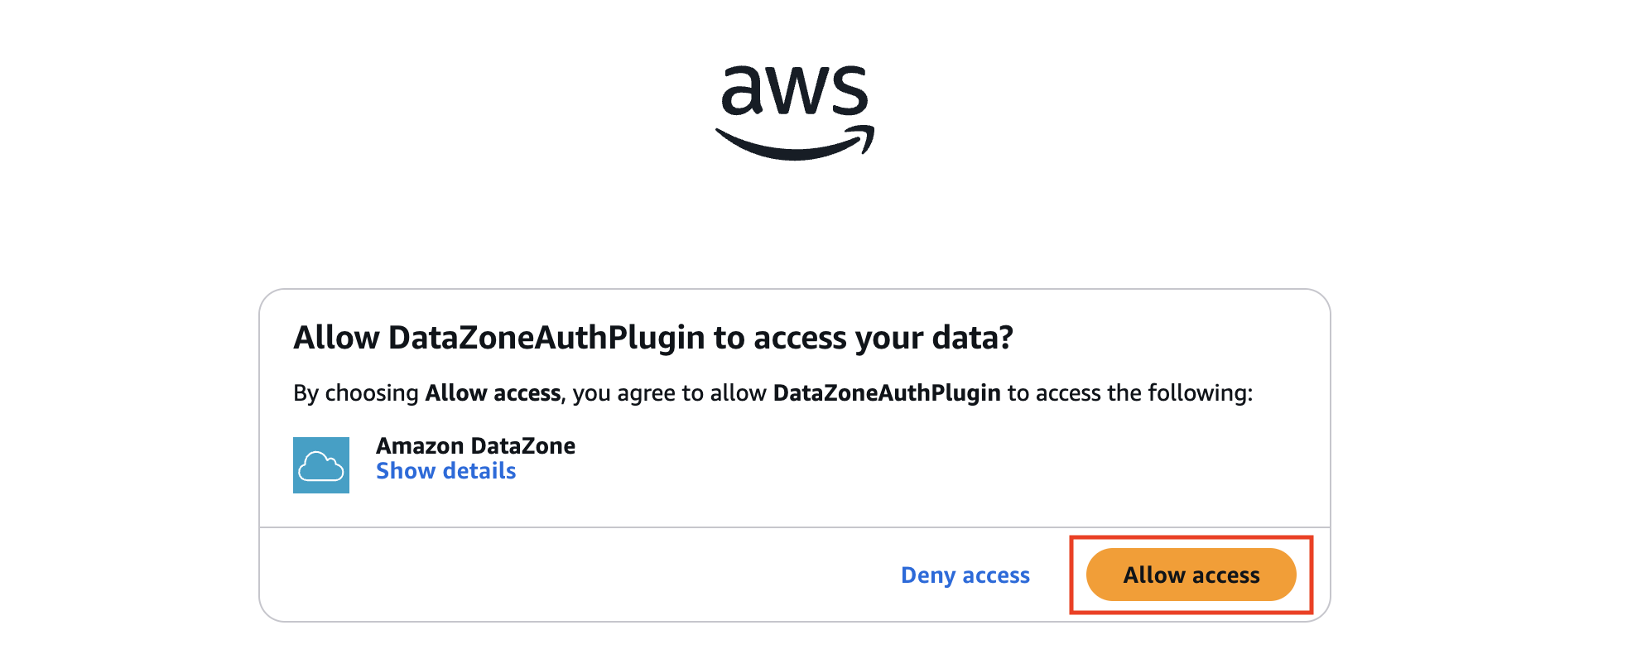Viewport: 1651px width, 659px height.
Task: Click the consent card footer area
Action: [580, 575]
